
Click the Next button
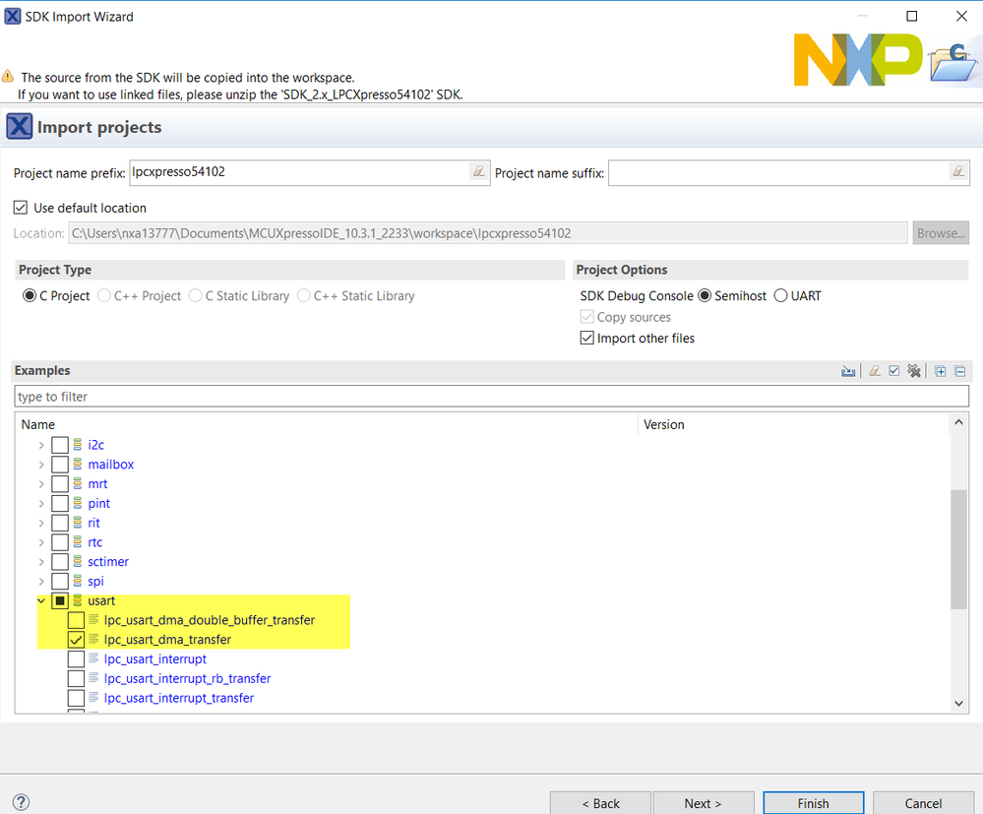(703, 803)
